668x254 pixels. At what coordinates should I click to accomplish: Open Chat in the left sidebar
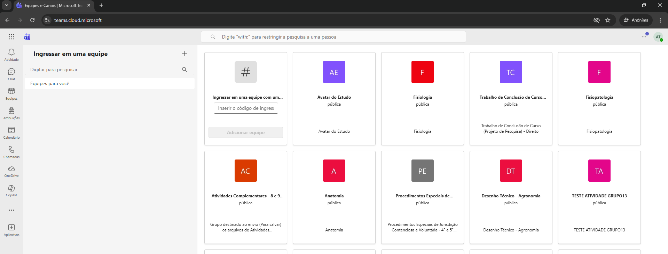[11, 72]
